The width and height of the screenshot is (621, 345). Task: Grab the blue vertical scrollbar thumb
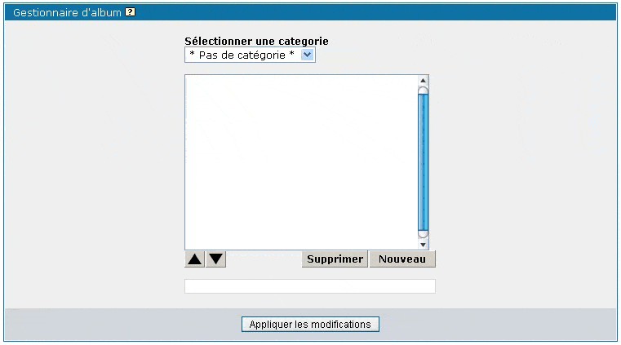tap(423, 162)
